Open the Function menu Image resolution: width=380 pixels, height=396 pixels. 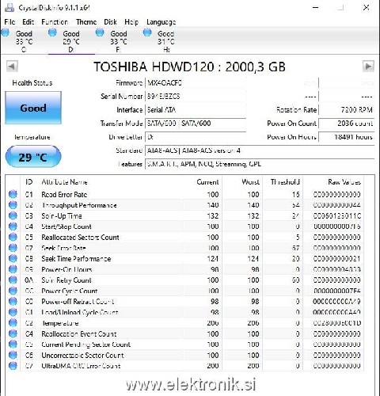[x=55, y=22]
